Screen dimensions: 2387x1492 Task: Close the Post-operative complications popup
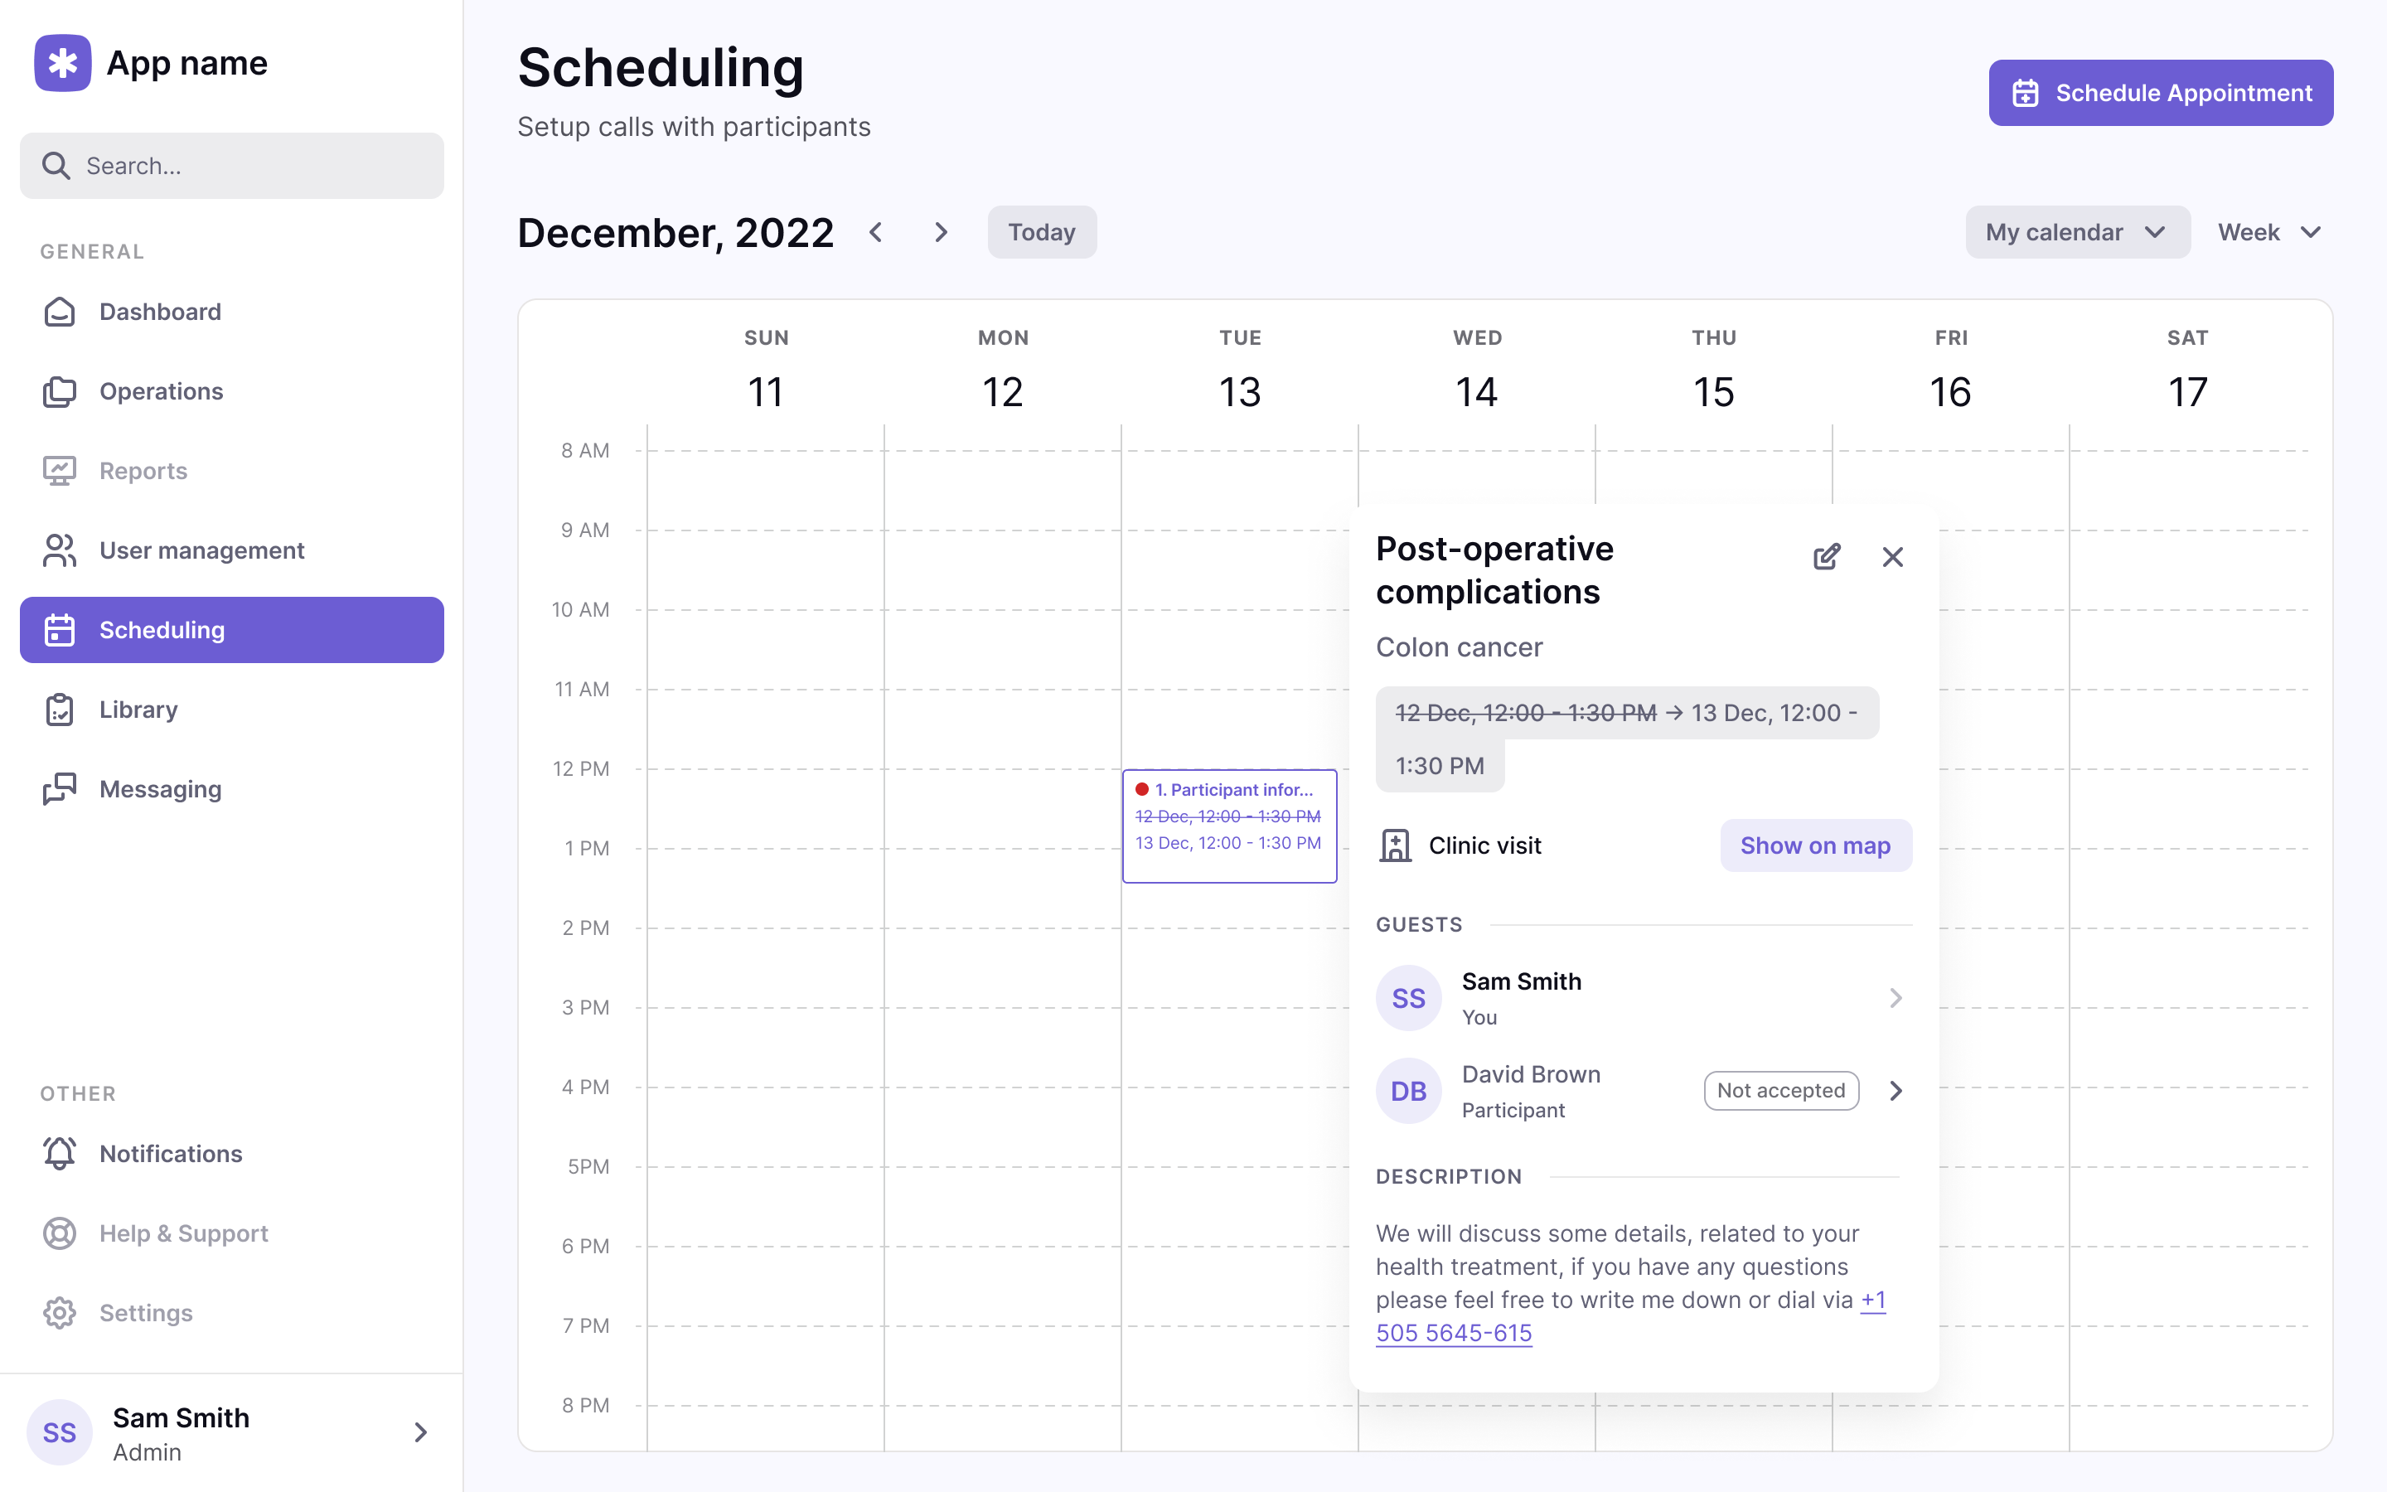click(x=1892, y=556)
